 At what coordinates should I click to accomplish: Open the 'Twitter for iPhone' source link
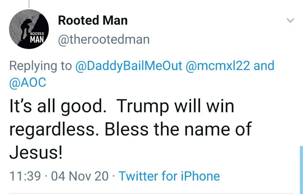click(169, 176)
